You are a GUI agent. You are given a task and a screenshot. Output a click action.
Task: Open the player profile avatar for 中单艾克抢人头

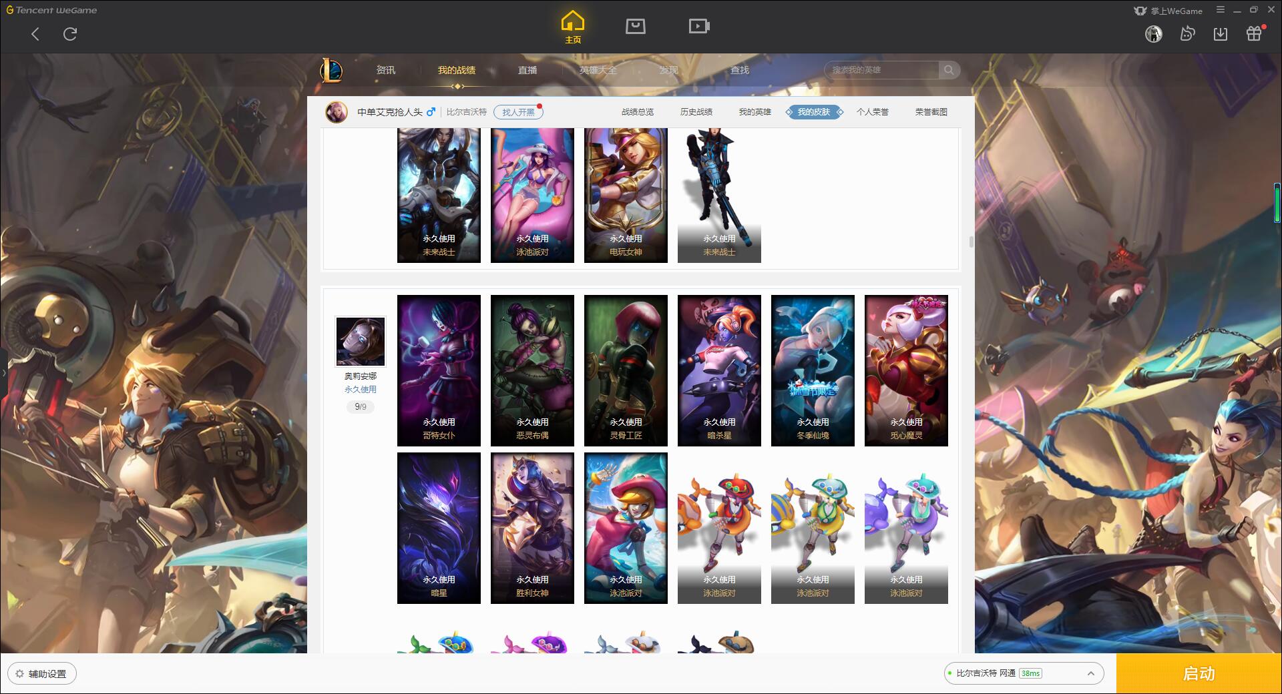tap(337, 112)
